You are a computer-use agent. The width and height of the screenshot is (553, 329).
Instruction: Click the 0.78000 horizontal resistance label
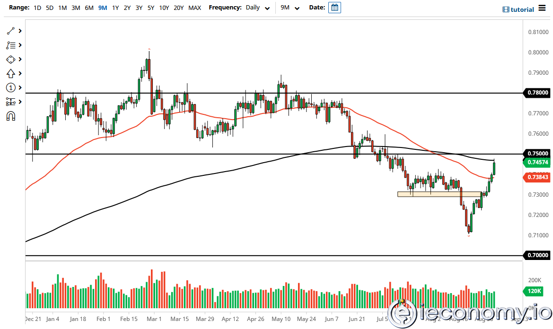click(x=538, y=93)
